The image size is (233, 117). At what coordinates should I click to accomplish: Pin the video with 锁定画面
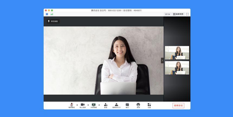coord(53,21)
